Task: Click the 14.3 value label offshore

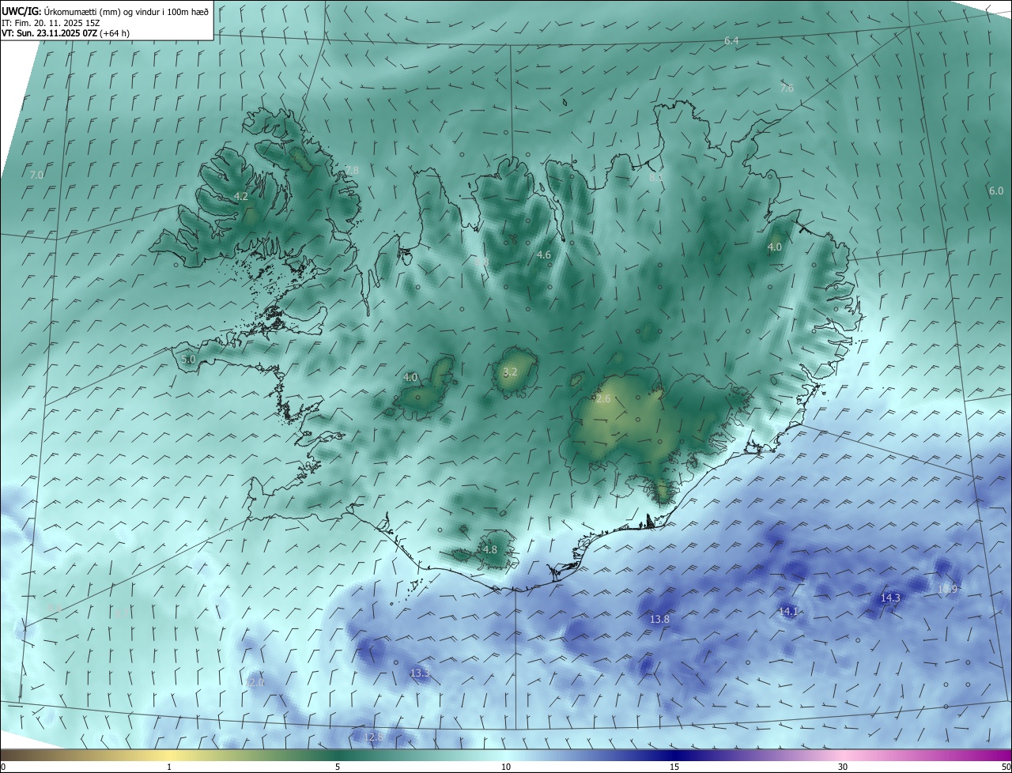Action: [x=891, y=598]
